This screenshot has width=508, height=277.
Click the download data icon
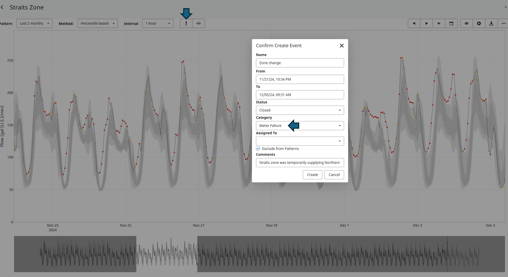coord(491,23)
